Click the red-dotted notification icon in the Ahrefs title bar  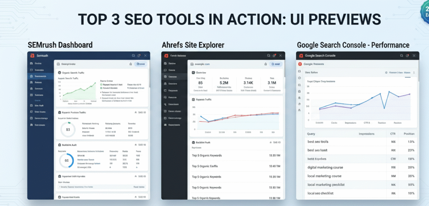tap(274, 56)
